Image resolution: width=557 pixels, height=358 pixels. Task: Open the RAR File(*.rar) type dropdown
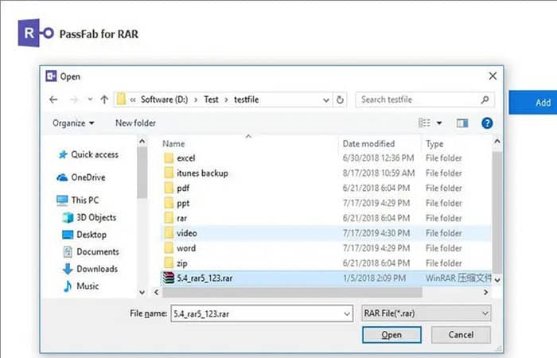click(427, 313)
